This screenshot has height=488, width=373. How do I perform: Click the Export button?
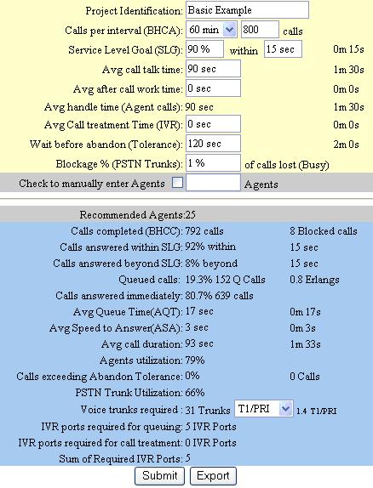pyautogui.click(x=213, y=476)
